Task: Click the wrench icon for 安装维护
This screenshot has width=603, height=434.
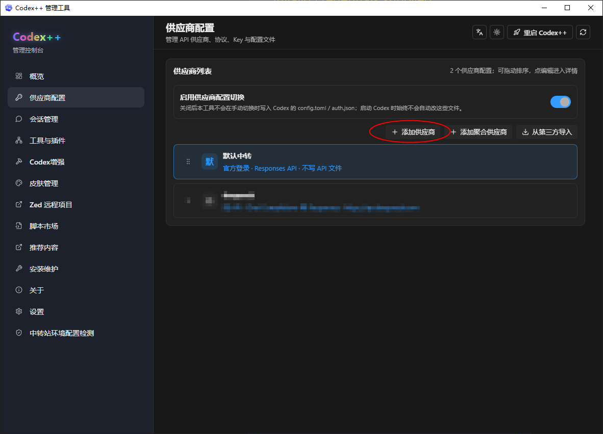Action: click(x=18, y=268)
